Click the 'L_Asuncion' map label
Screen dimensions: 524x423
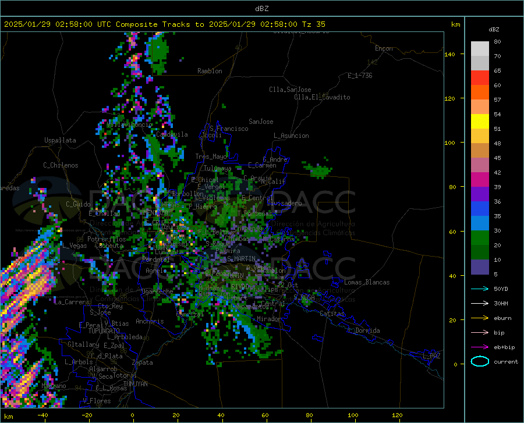[291, 136]
